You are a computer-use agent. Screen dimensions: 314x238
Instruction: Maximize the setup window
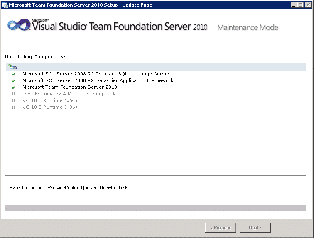tap(301, 5)
